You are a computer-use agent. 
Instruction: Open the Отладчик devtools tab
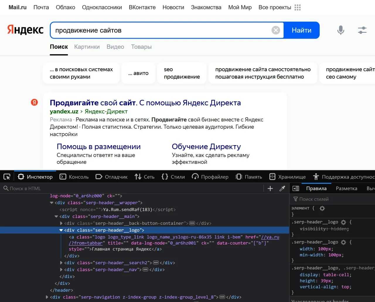click(112, 177)
